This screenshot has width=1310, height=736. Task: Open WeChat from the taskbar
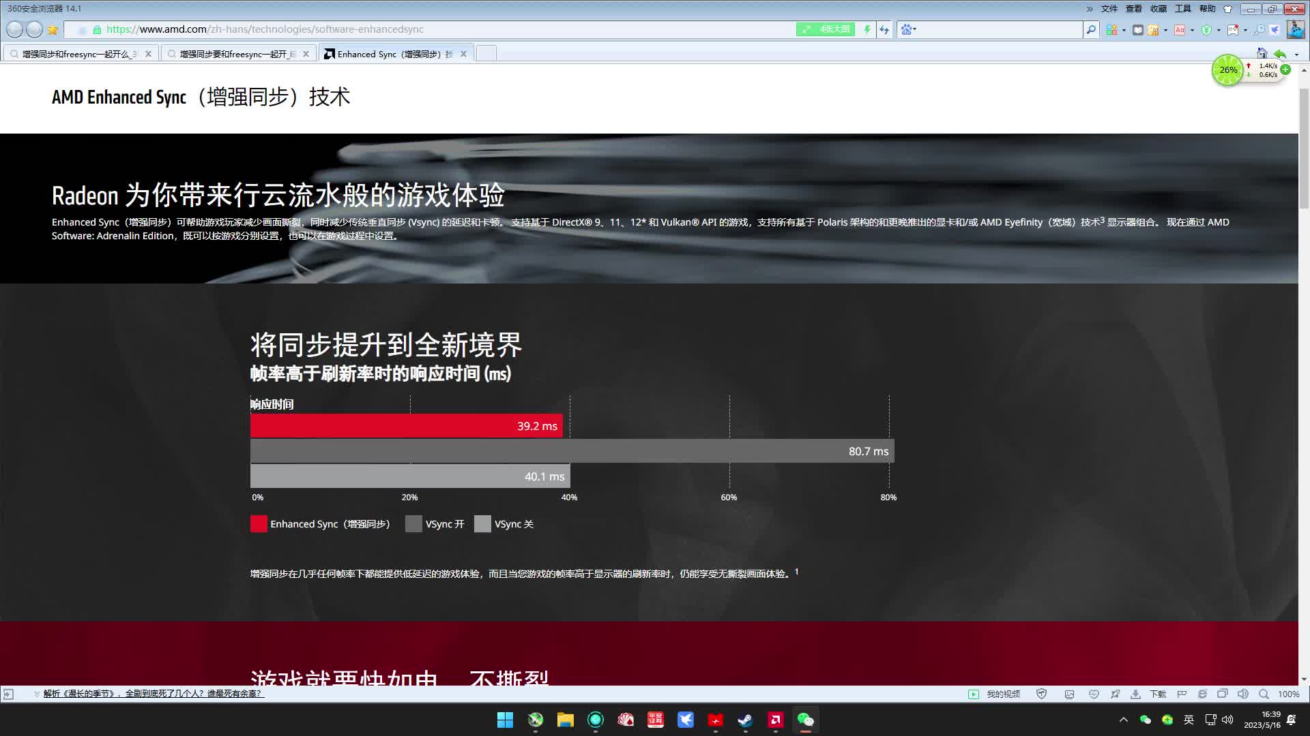[x=805, y=720]
